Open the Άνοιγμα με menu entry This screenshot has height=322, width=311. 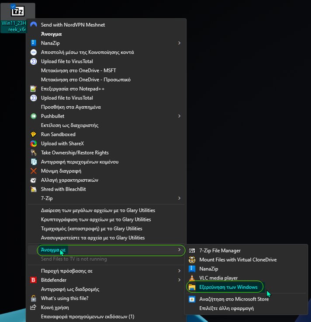tap(106, 250)
